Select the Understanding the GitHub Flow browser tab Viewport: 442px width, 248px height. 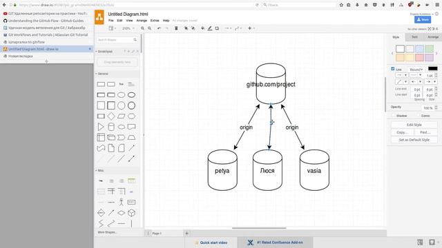point(46,21)
